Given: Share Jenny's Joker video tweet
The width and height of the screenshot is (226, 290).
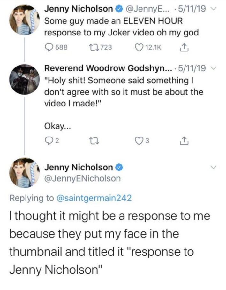Looking at the screenshot, I should coord(183,47).
